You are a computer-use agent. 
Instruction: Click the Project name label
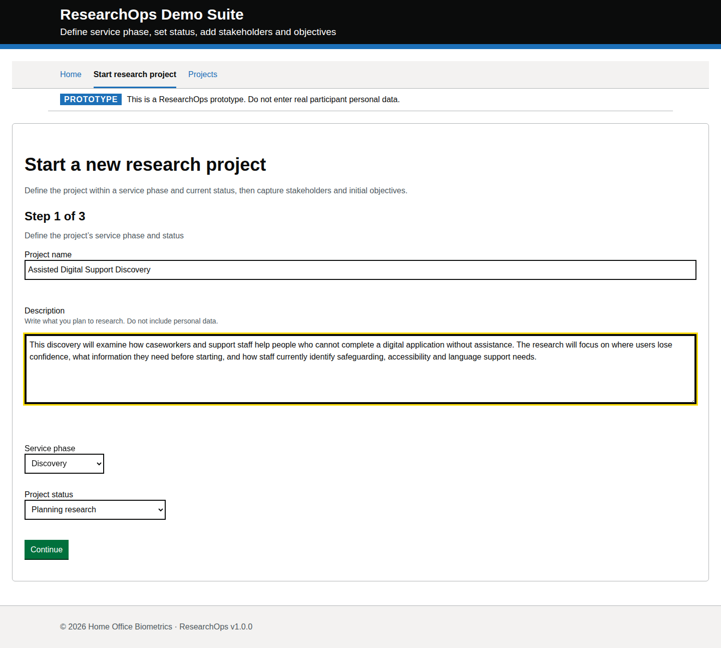coord(48,254)
